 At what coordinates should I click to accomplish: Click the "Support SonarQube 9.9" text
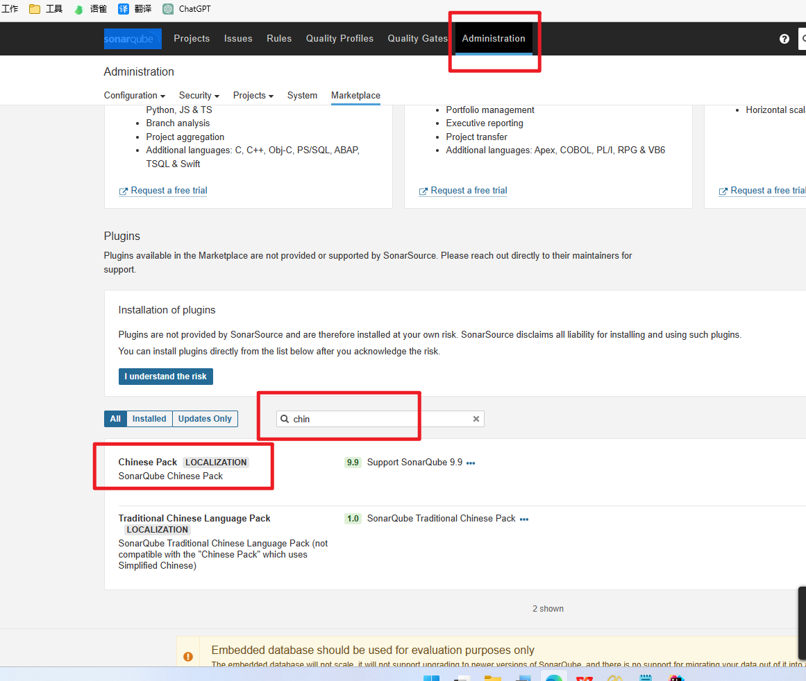(x=415, y=463)
